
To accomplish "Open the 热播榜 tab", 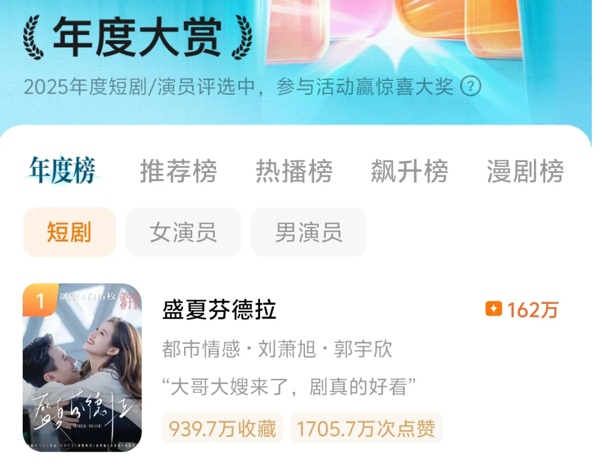I will point(294,171).
